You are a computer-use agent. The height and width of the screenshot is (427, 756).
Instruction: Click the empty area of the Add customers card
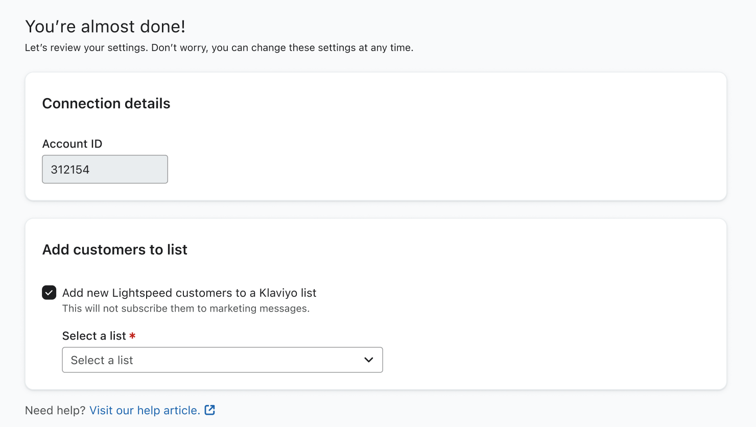[x=536, y=317]
